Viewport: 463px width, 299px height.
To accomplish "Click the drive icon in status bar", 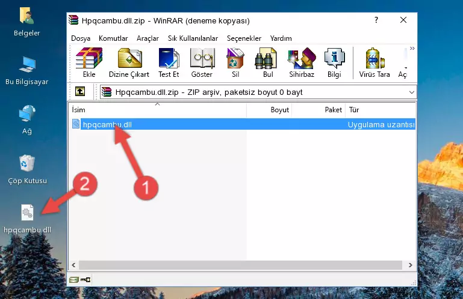I will [x=74, y=279].
